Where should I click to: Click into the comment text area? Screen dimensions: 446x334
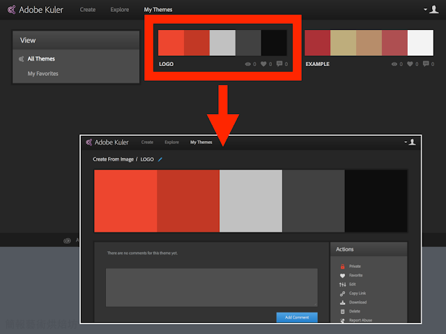pos(212,287)
